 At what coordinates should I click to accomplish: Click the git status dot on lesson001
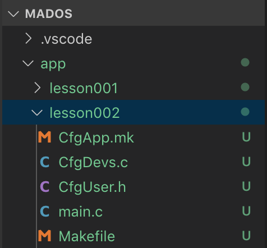[245, 87]
